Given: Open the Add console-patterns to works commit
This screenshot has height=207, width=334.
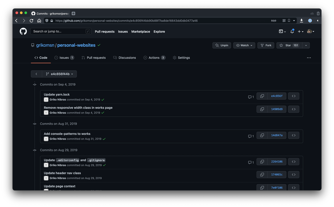Looking at the screenshot, I should pyautogui.click(x=67, y=134).
